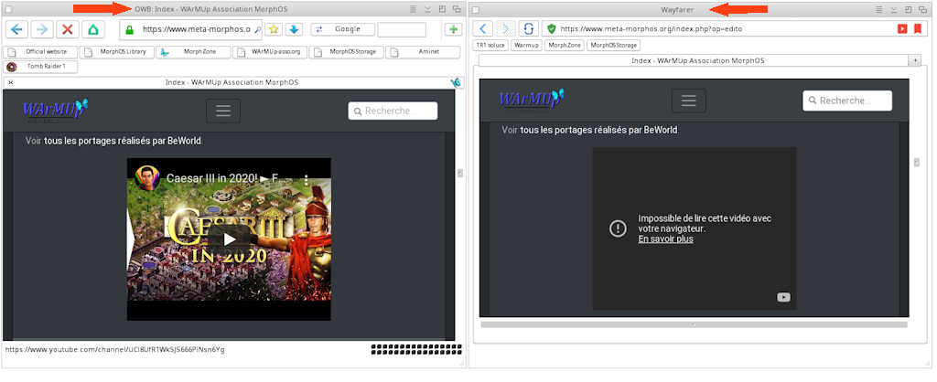Open the MorphZone bookmark in OWB

click(193, 52)
